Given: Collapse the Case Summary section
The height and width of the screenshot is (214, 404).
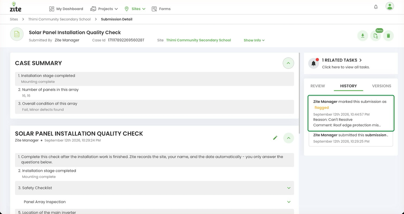Looking at the screenshot, I should (288, 63).
